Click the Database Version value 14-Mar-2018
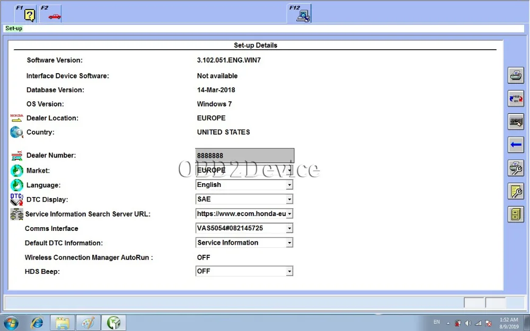Image resolution: width=530 pixels, height=331 pixels. 216,90
